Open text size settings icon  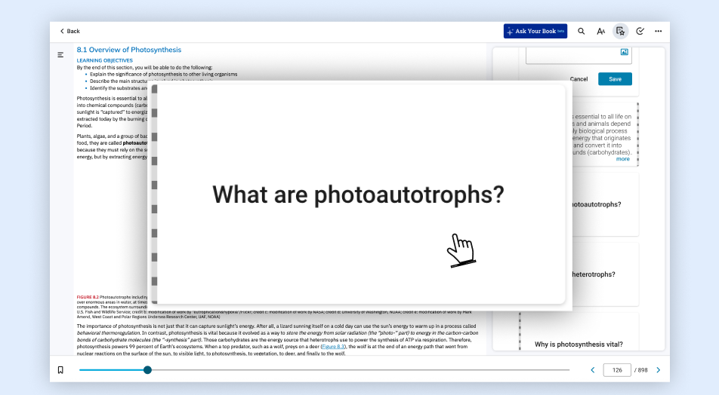coord(600,31)
